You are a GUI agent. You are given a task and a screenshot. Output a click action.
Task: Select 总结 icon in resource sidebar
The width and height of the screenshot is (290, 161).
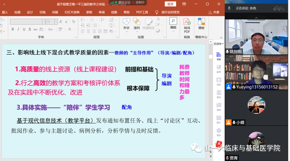click(x=219, y=56)
